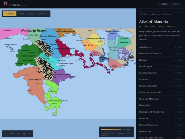Select Foot travel mode
This screenshot has width=185, height=139.
point(104,134)
